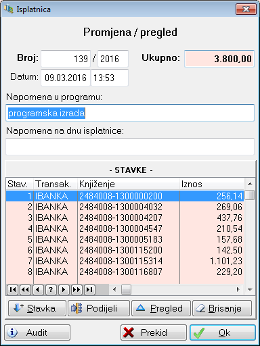Go back a page of records
The height and width of the screenshot is (346, 260).
pyautogui.click(x=25, y=289)
